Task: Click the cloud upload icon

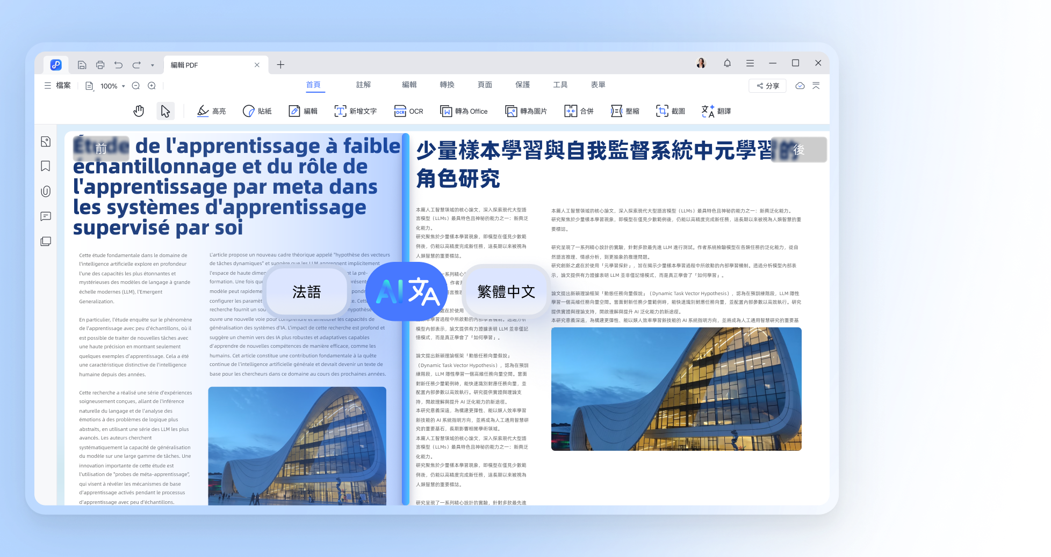Action: [x=800, y=86]
